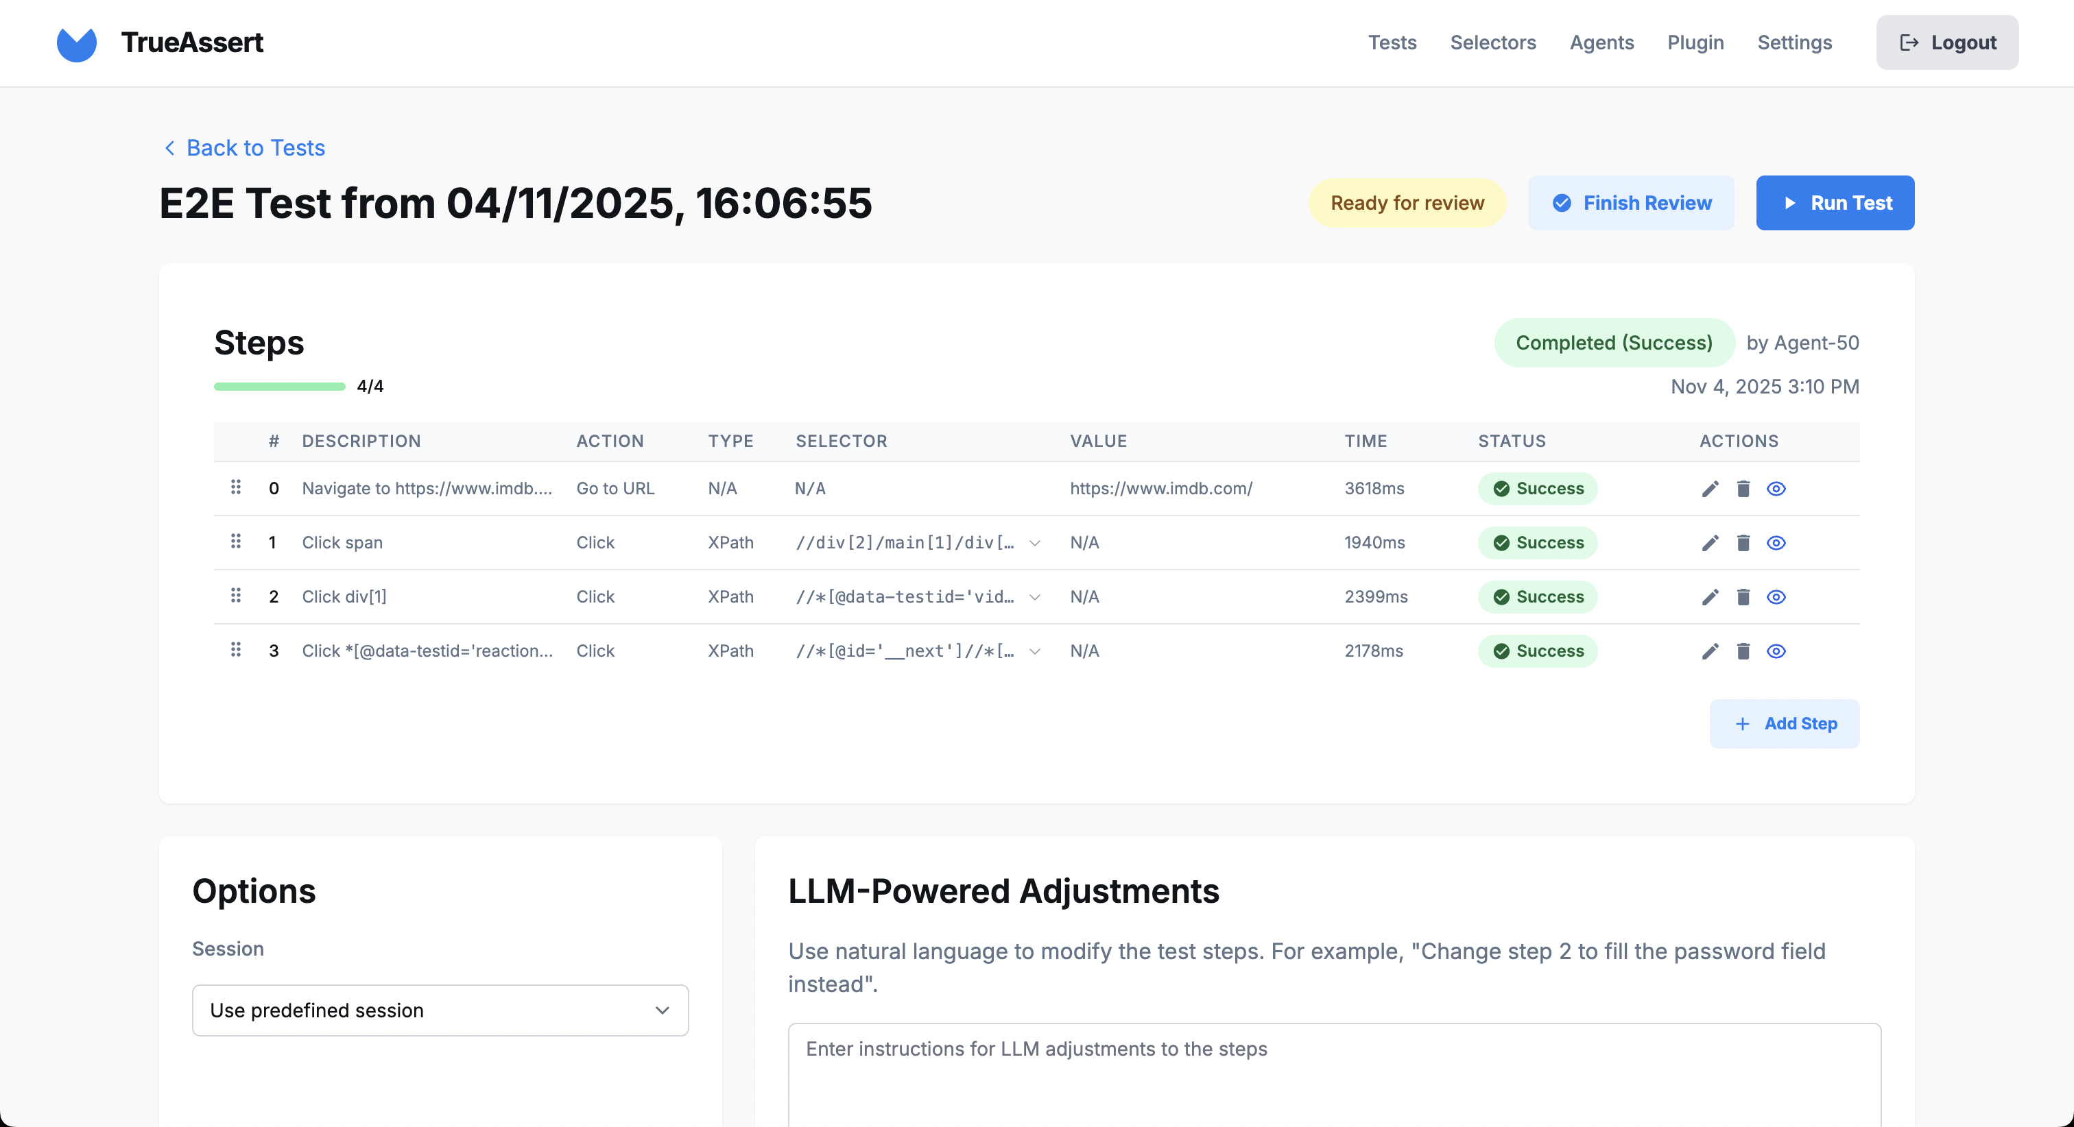Image resolution: width=2074 pixels, height=1127 pixels.
Task: Click trash icon for Navigate step
Action: [1743, 489]
